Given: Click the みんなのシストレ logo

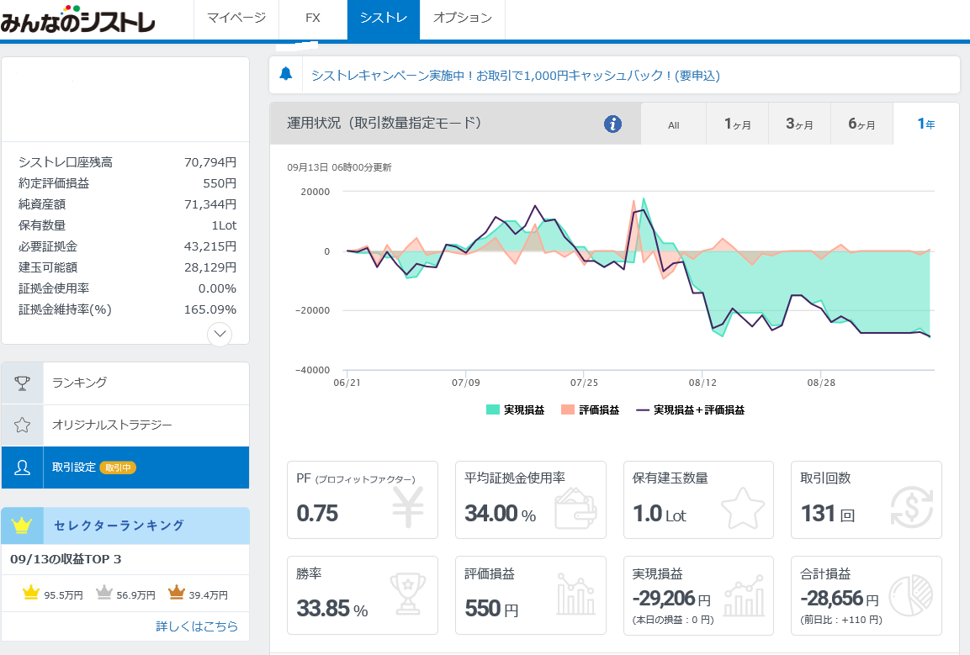Looking at the screenshot, I should (x=77, y=20).
